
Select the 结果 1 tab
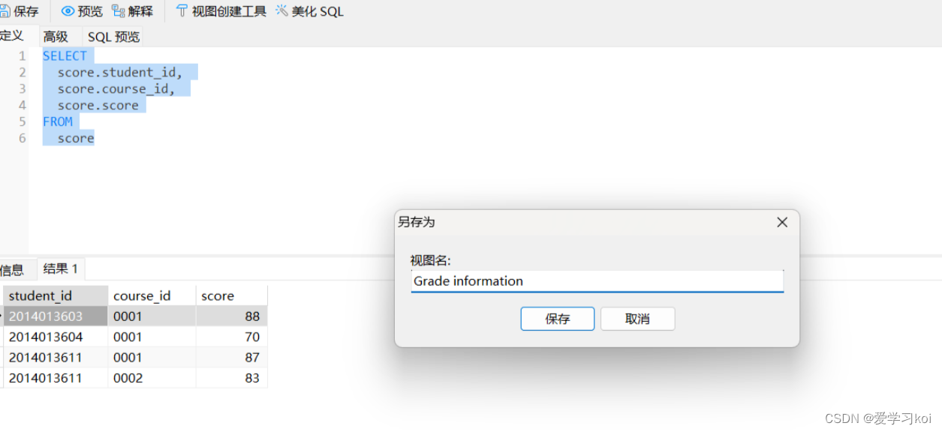pyautogui.click(x=61, y=268)
